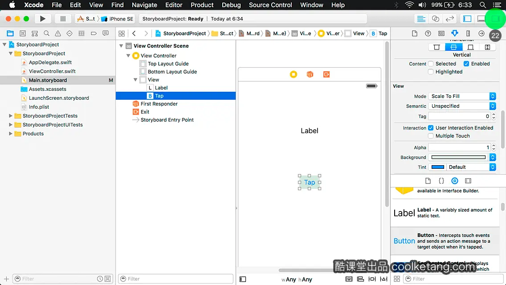Viewport: 506px width, 285px height.
Task: Collapse the StoryboardProject root project
Action: [x=4, y=45]
